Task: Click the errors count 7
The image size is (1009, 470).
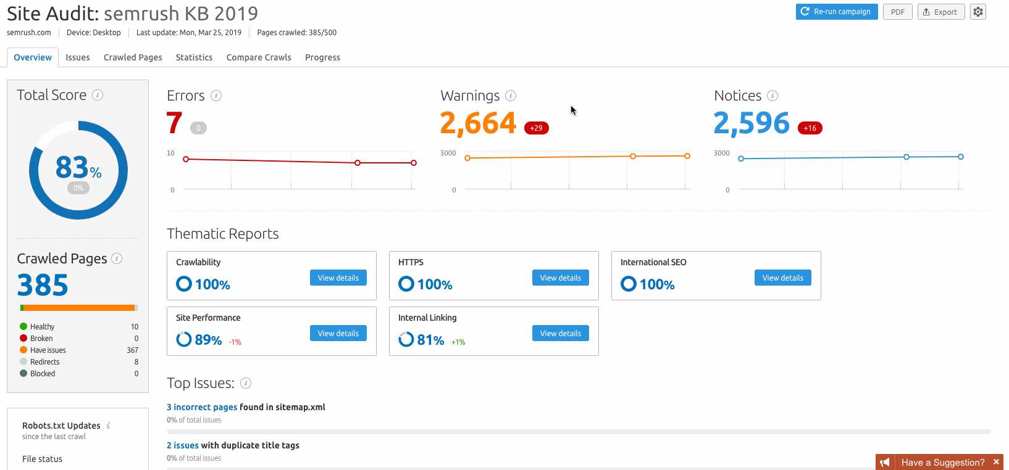Action: (174, 123)
